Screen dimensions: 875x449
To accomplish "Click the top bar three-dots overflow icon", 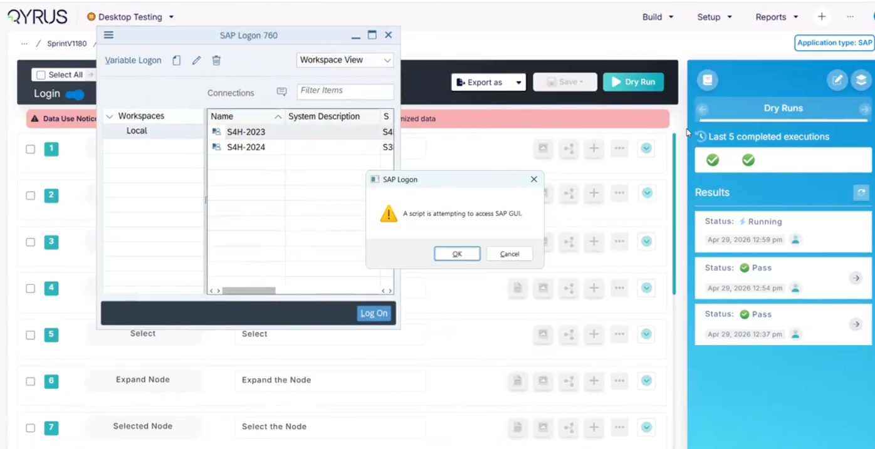I will (850, 17).
